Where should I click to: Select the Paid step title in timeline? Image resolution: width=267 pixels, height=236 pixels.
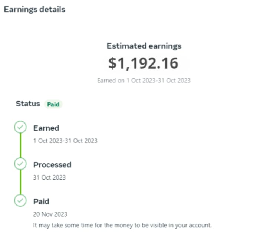(41, 201)
